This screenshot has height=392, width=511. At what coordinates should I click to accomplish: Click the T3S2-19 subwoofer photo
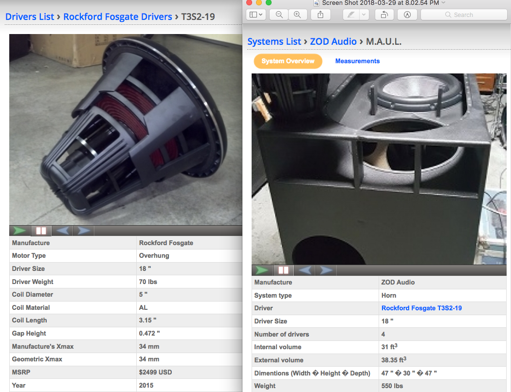click(126, 129)
